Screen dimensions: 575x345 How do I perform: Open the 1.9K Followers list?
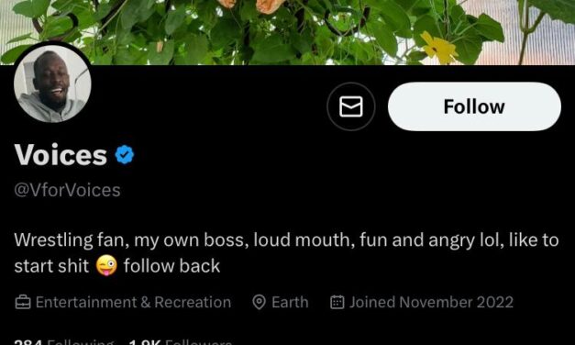click(181, 342)
